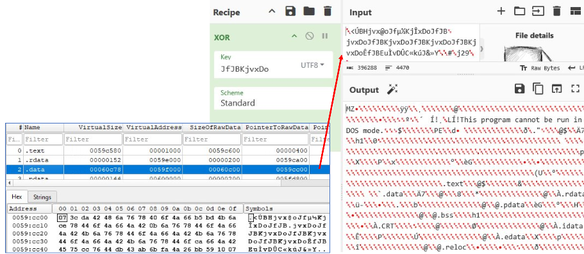Save the output to a file

click(x=519, y=89)
